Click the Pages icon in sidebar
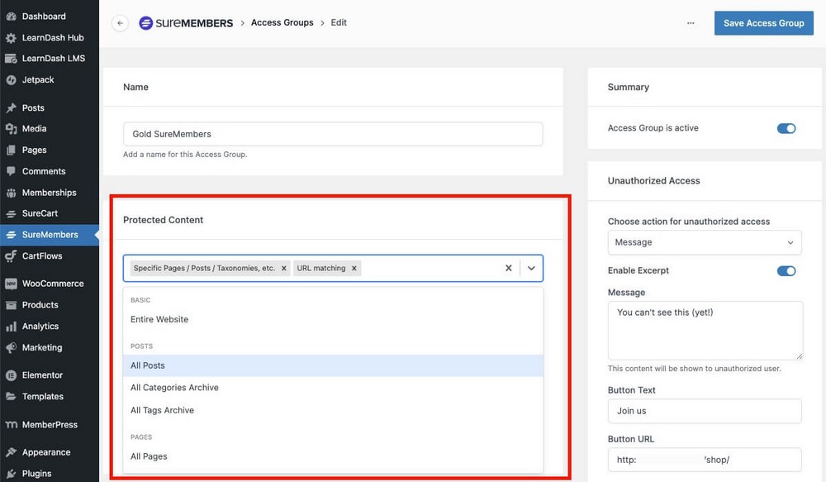Image resolution: width=826 pixels, height=482 pixels. pos(11,150)
